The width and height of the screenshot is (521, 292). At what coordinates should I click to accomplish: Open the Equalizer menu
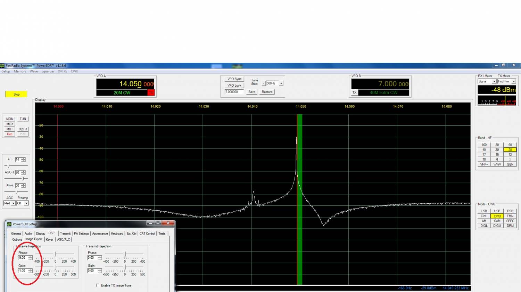[48, 71]
